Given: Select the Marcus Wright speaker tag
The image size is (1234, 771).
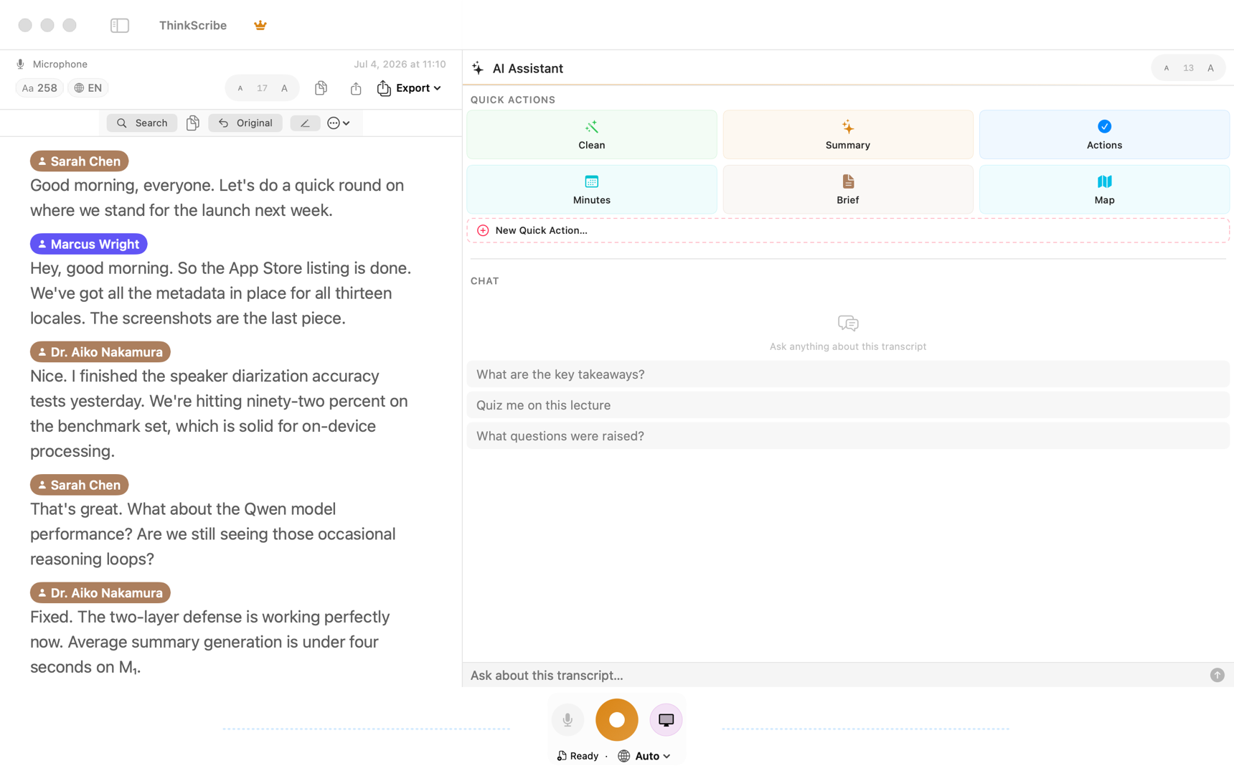Looking at the screenshot, I should pos(89,245).
